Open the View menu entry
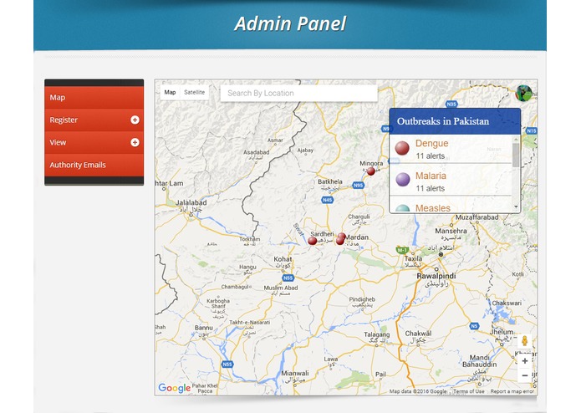Screen dimensions: 581x413 [x=94, y=143]
